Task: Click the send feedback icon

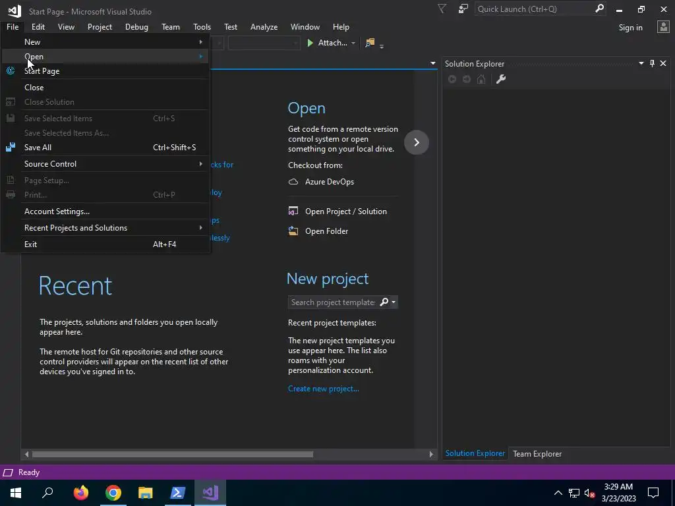Action: [x=463, y=9]
